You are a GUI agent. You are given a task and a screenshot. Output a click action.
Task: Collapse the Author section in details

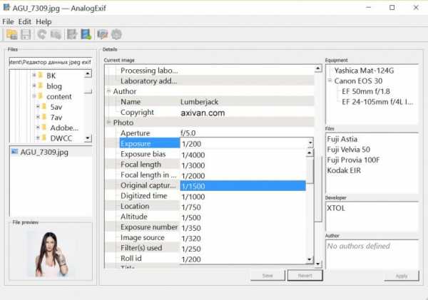pos(108,90)
